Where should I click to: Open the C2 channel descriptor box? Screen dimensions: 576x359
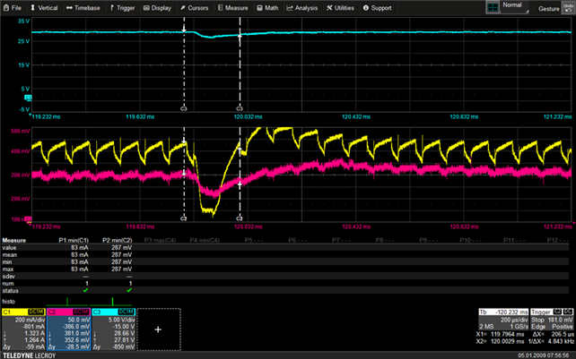(x=68, y=329)
